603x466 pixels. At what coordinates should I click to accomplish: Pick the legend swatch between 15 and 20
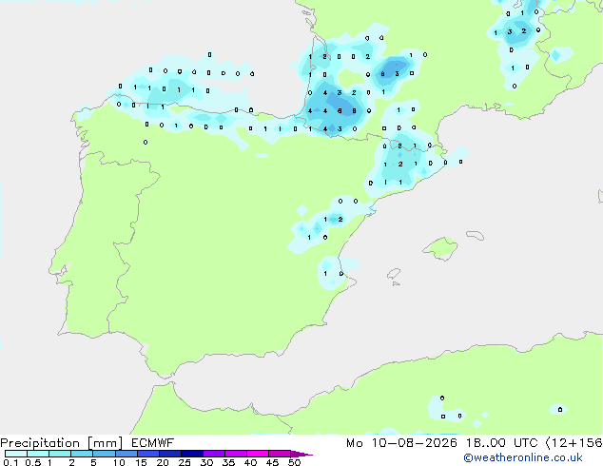click(x=147, y=454)
